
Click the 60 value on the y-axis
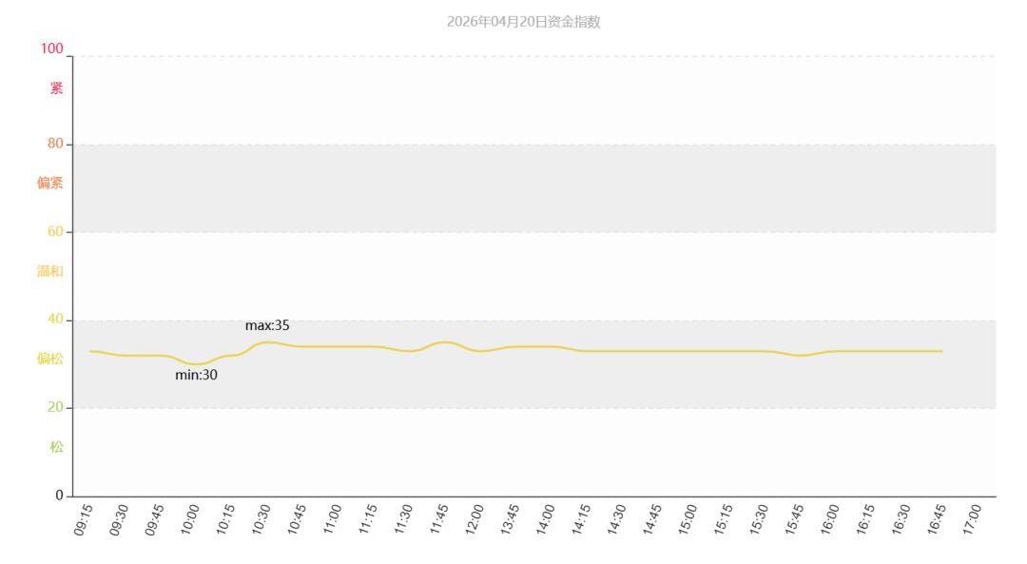click(x=55, y=231)
